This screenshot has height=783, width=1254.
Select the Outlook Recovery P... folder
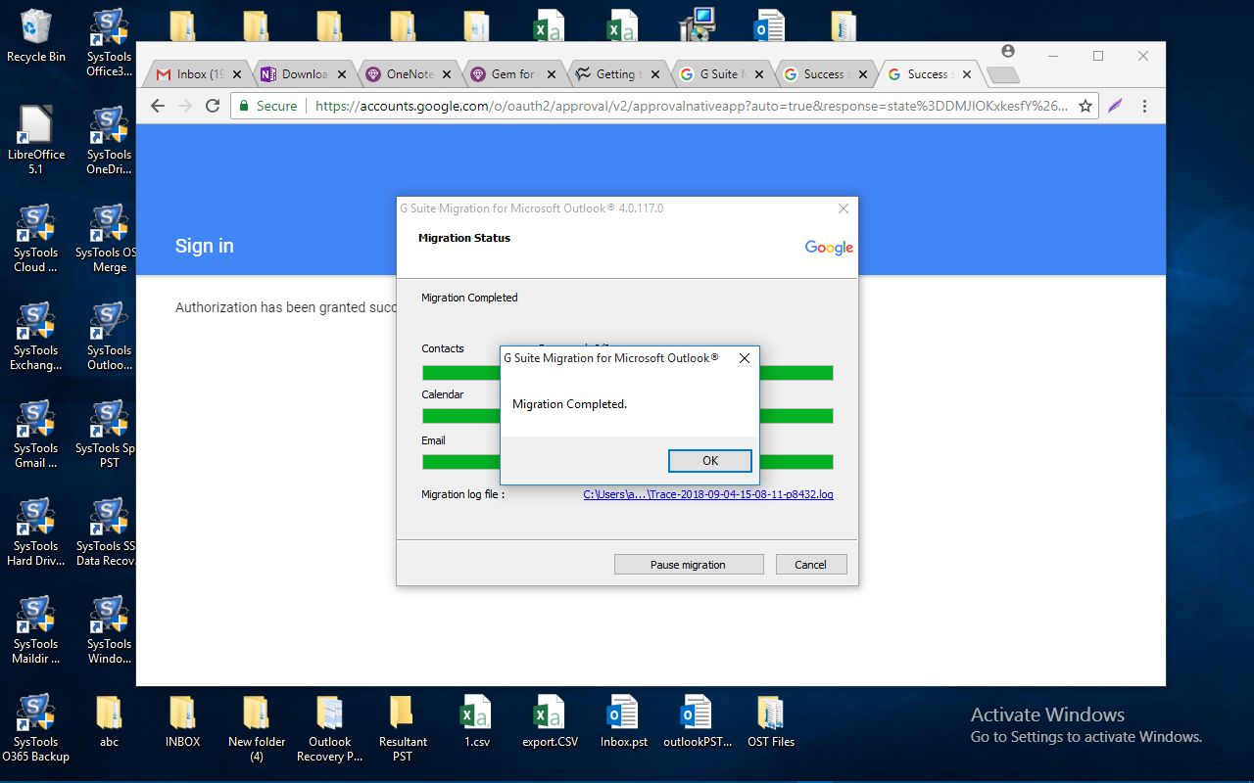point(329,727)
